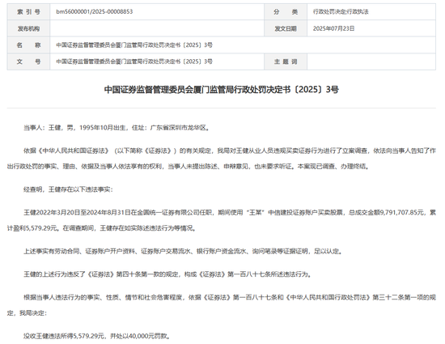Click the line beginning 出行政处罚的事实、理由
This screenshot has width=445, height=344.
[189, 166]
